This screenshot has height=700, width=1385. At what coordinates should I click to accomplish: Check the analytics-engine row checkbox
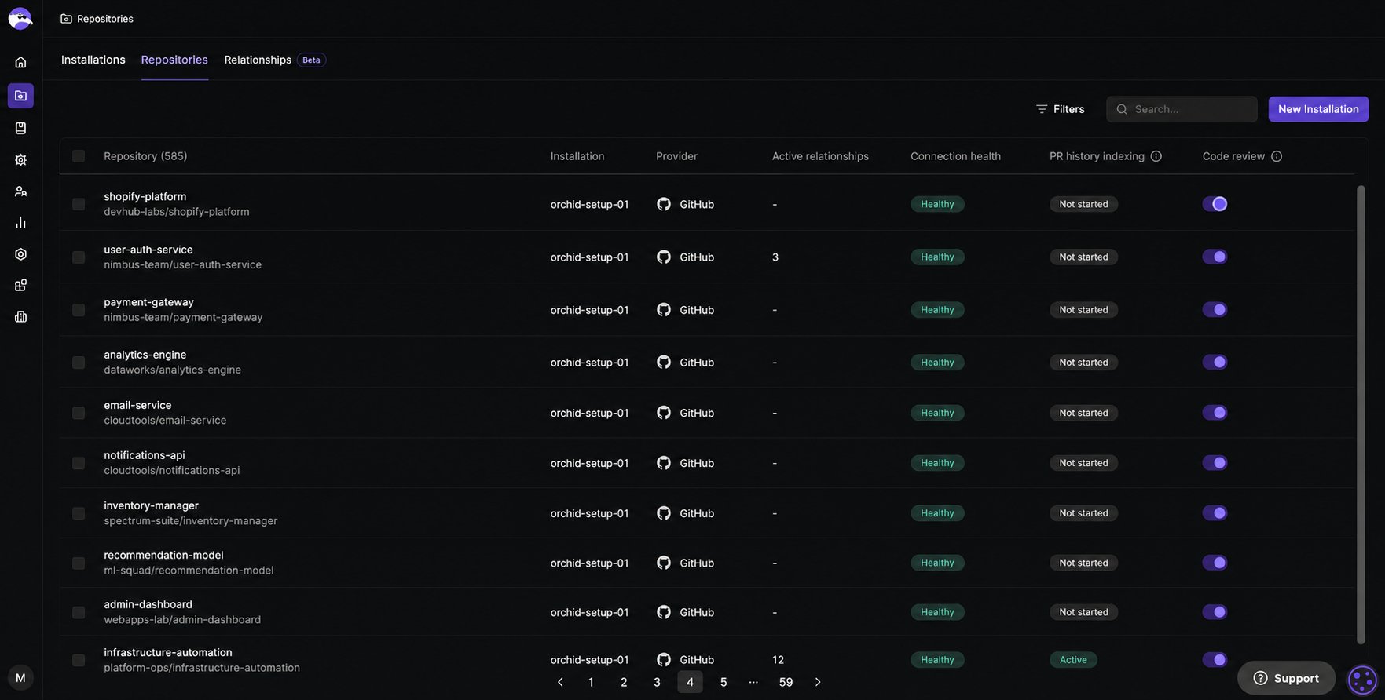tap(79, 363)
